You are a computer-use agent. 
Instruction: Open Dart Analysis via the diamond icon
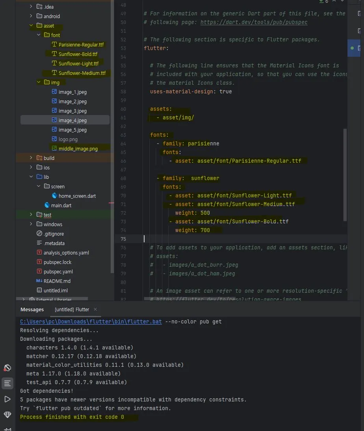[x=7, y=415]
